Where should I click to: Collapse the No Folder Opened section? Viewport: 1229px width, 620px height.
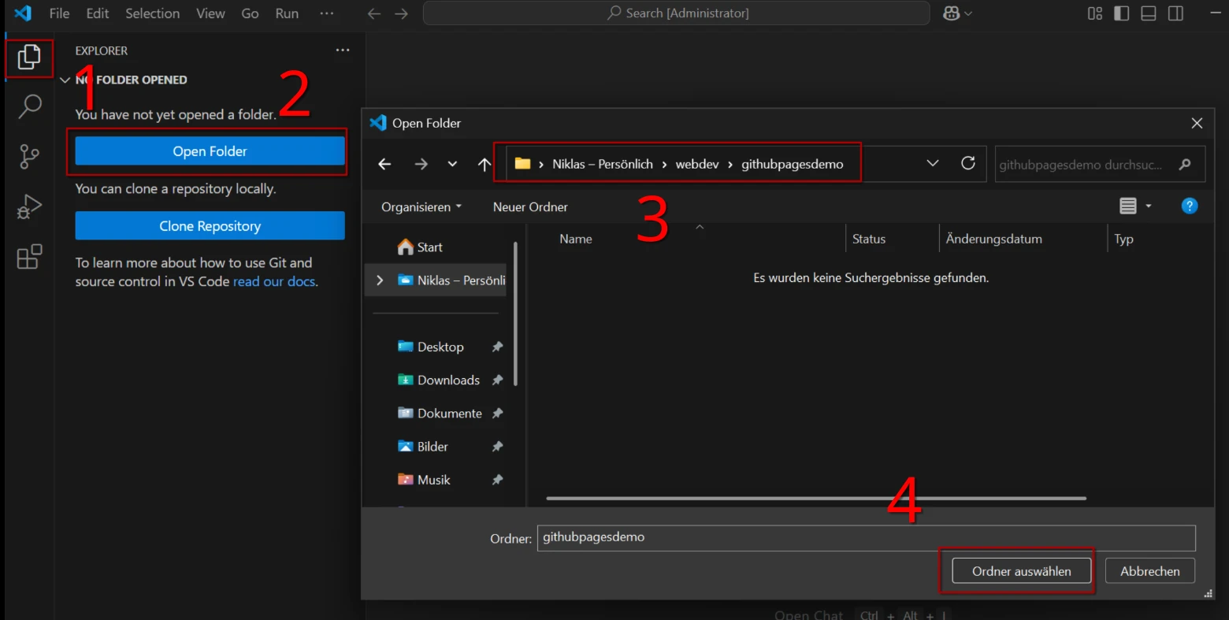(65, 80)
